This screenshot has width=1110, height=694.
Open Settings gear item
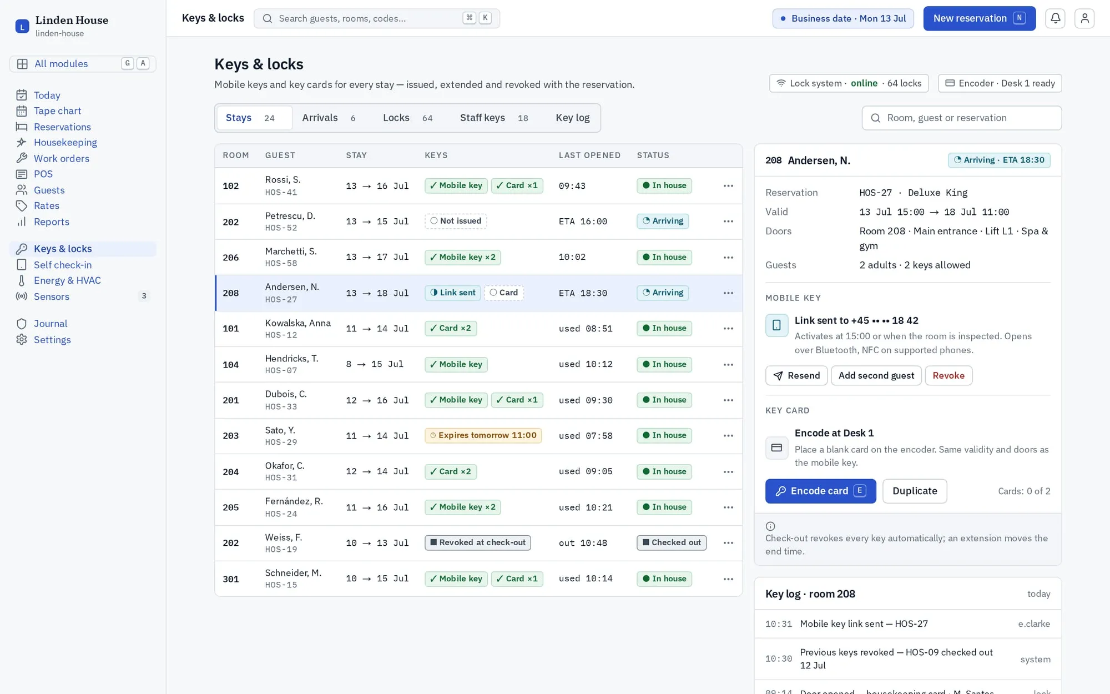pyautogui.click(x=83, y=340)
